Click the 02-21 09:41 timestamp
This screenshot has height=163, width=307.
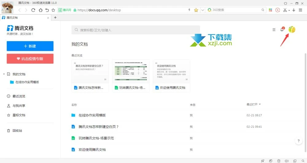pyautogui.click(x=254, y=127)
